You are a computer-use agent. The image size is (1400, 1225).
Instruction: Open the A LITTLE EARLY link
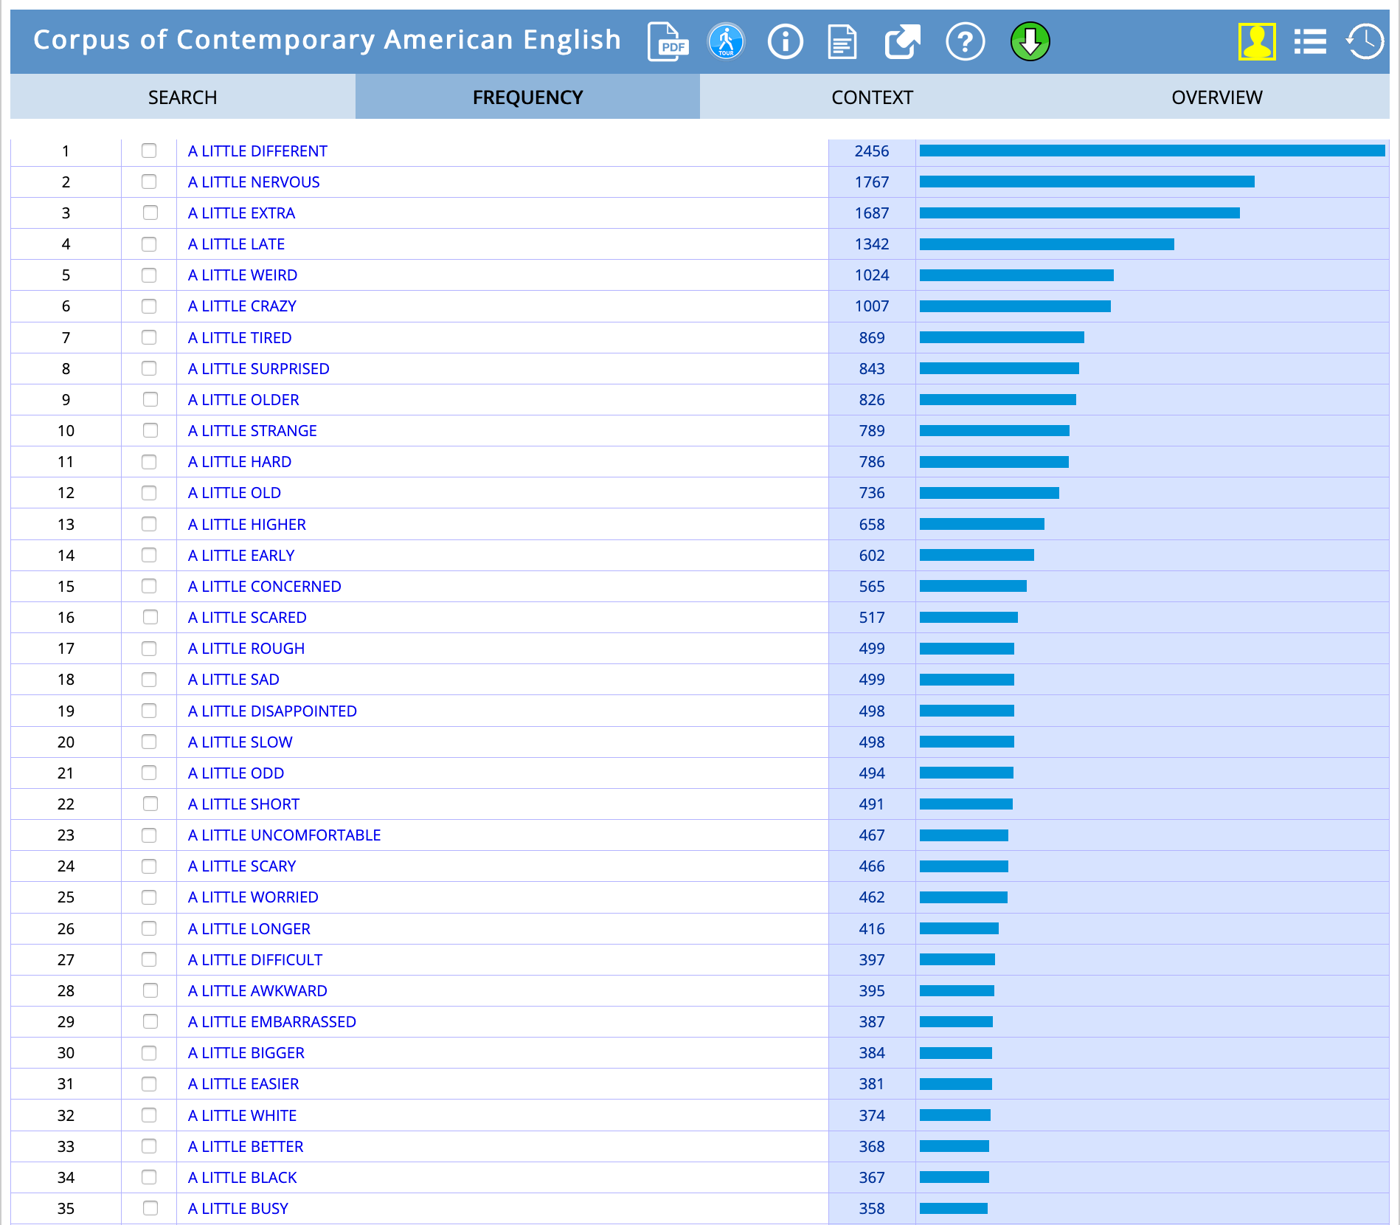pos(241,556)
